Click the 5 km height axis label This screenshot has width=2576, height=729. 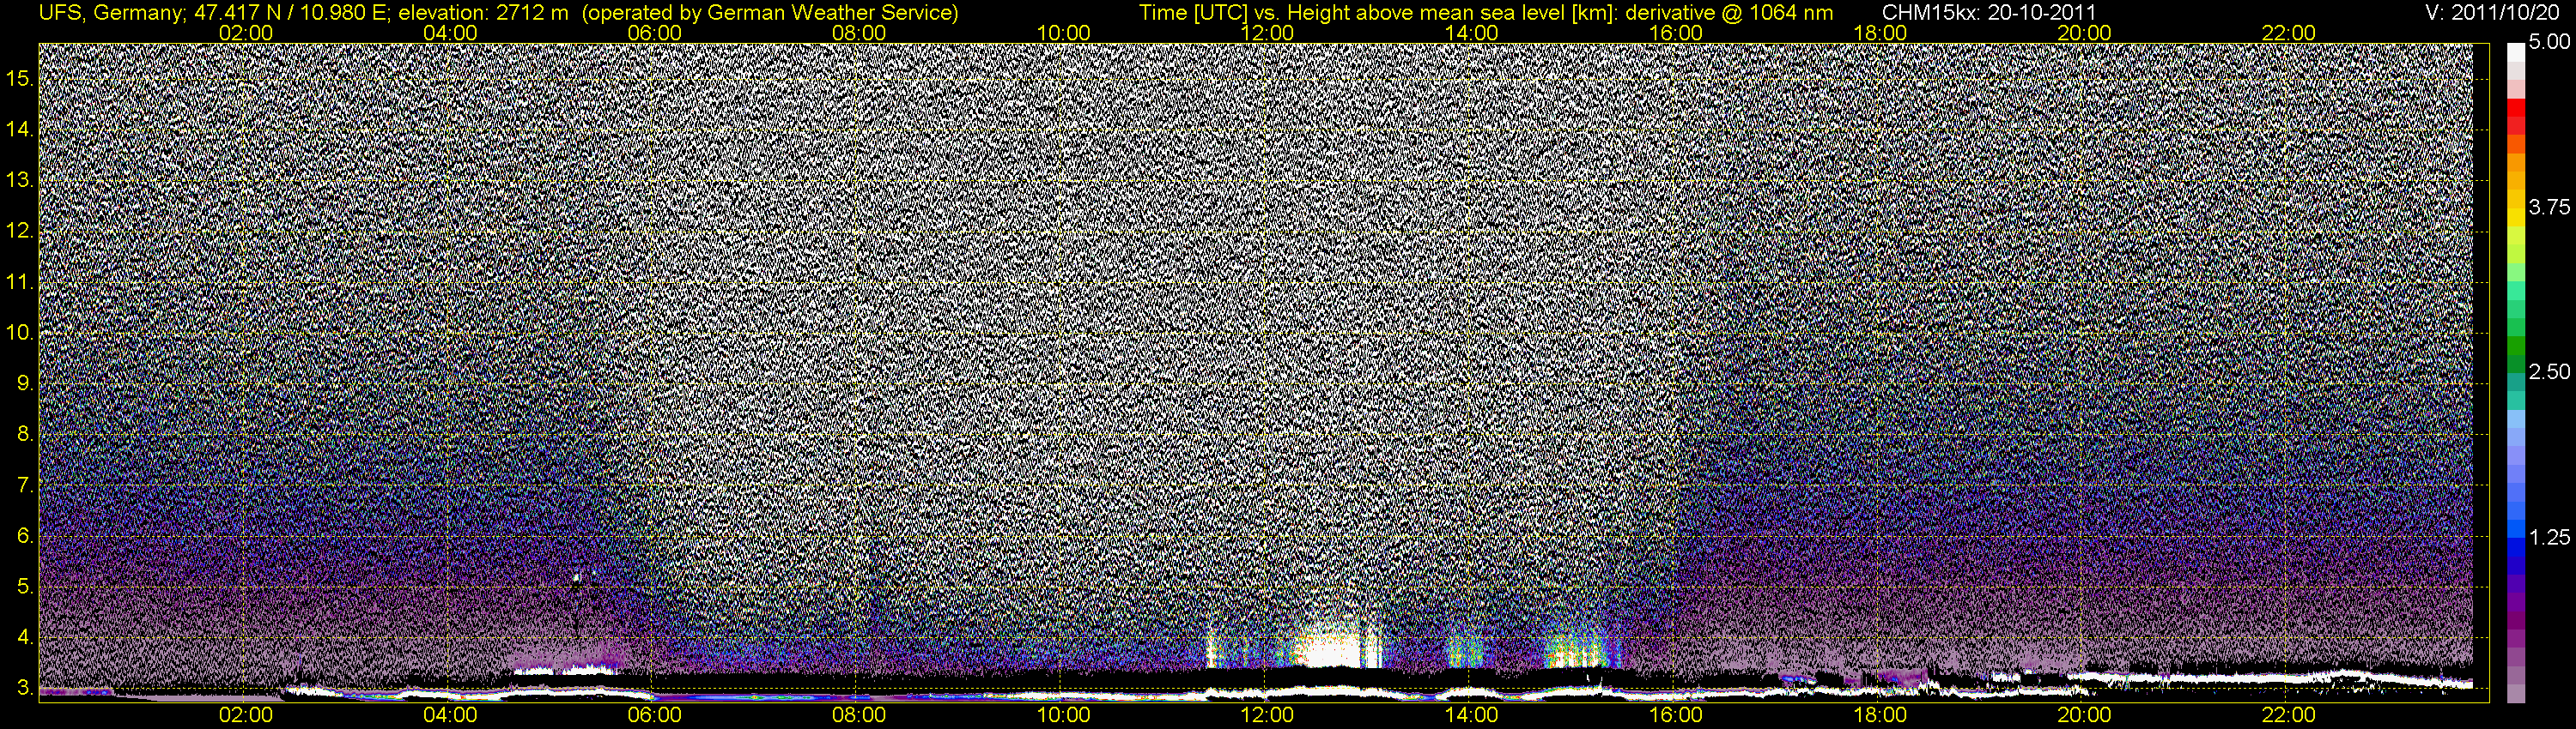25,587
